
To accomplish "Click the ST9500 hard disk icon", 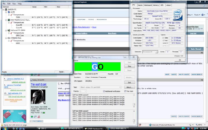I will point(9,38).
